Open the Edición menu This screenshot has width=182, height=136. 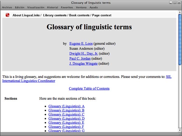(20, 7)
